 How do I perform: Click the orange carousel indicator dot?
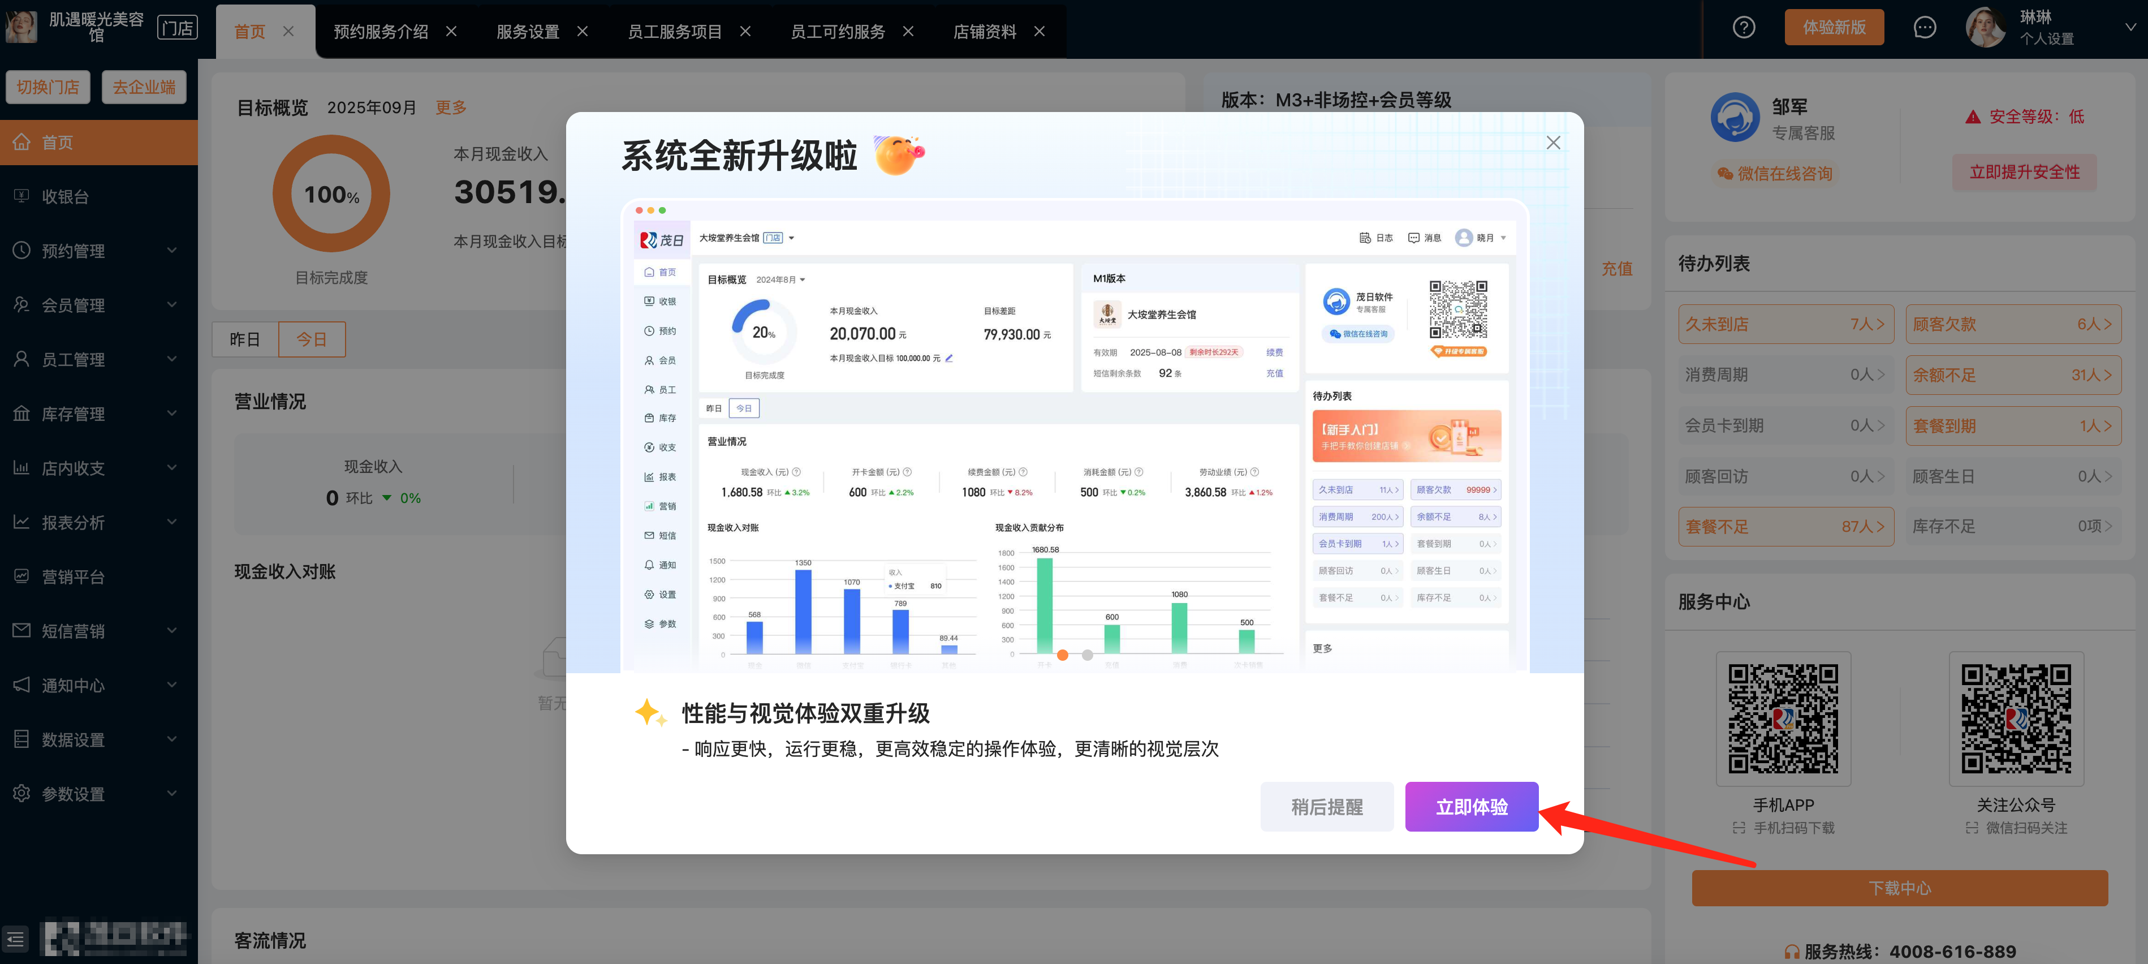1062,655
